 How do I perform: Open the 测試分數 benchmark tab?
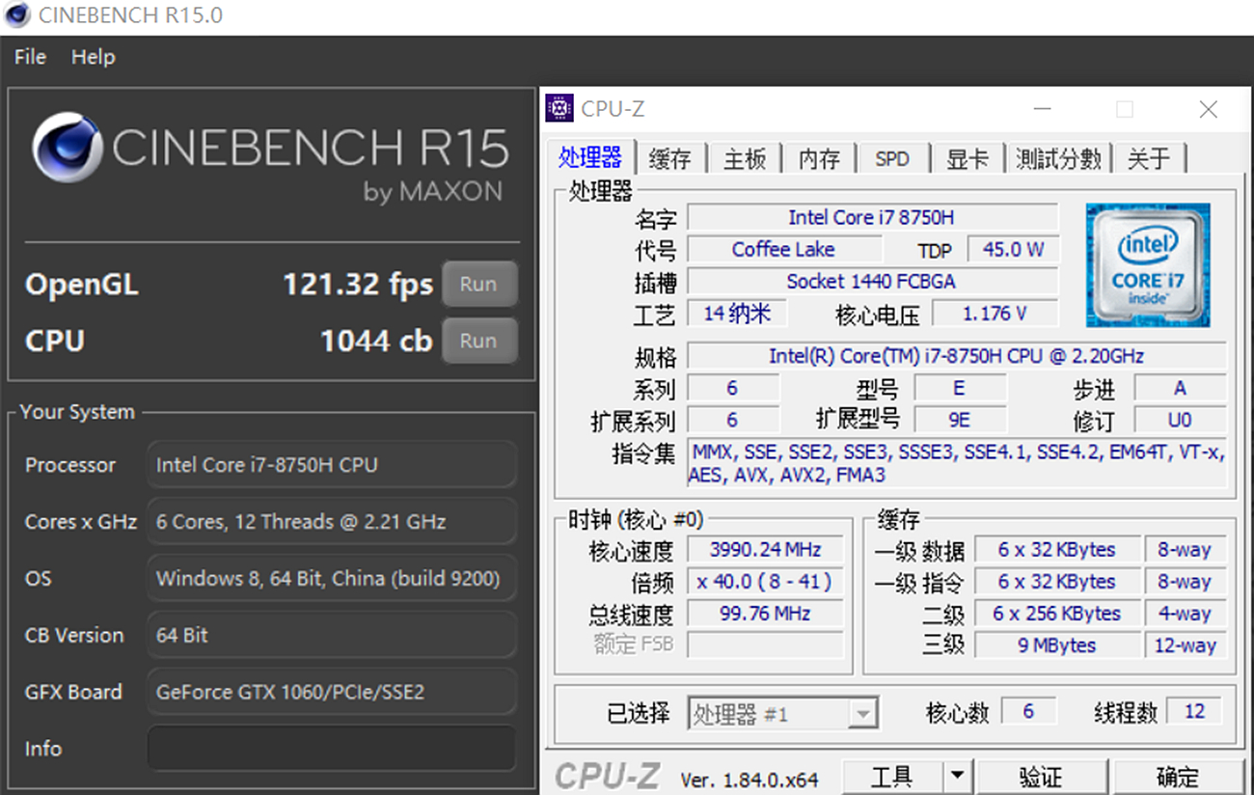point(1058,159)
